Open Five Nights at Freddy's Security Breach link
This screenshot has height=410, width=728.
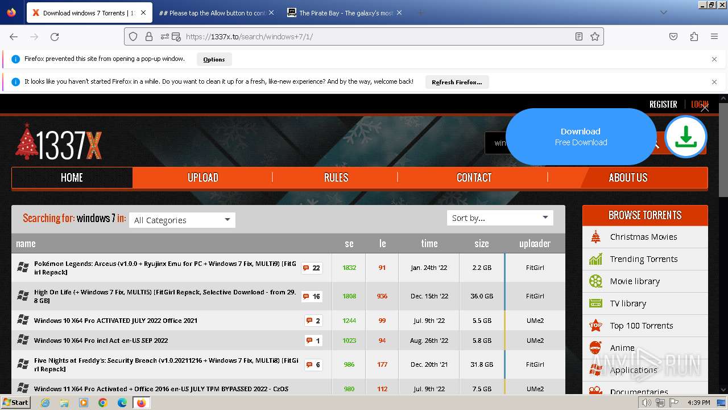click(x=166, y=364)
